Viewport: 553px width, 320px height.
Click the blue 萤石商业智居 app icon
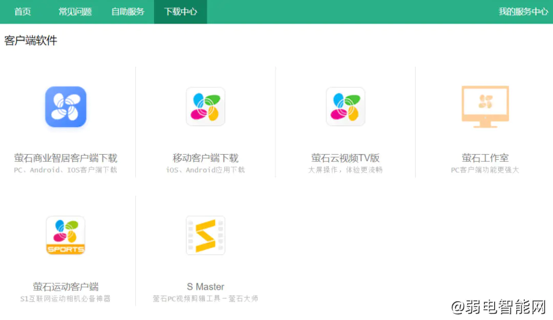66,106
